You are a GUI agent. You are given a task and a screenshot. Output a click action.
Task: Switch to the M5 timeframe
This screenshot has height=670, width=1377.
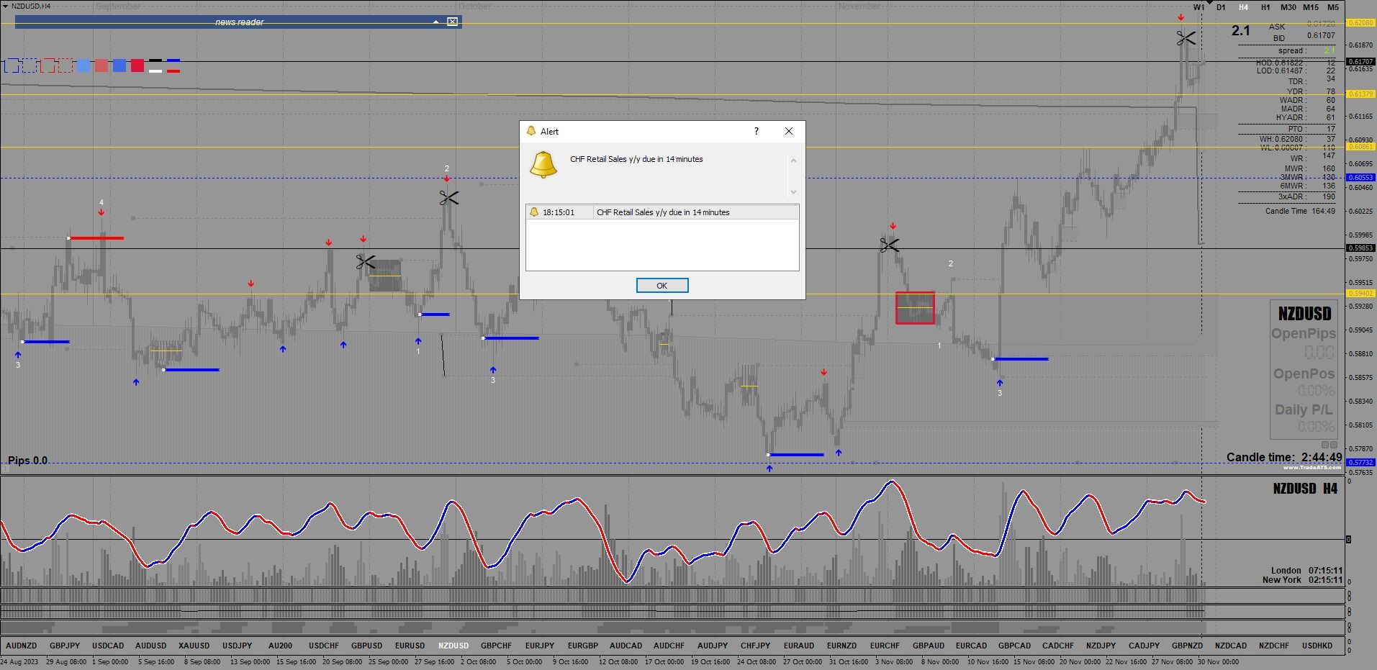pyautogui.click(x=1333, y=7)
